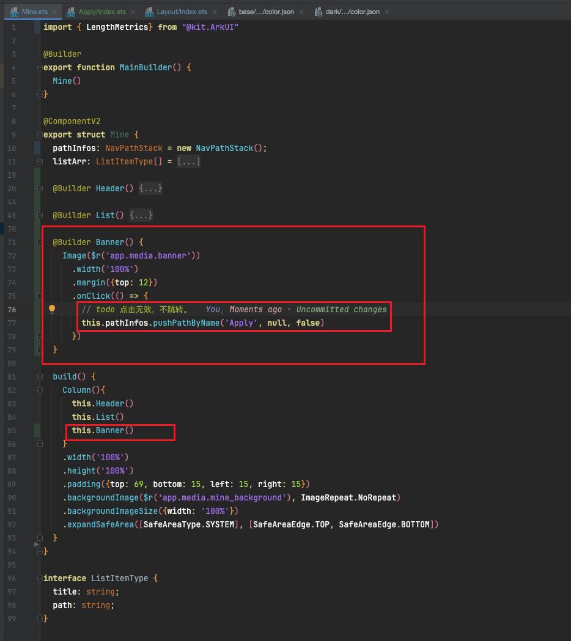
Task: Collapse the onClick callback fold on line 75
Action: [40, 296]
